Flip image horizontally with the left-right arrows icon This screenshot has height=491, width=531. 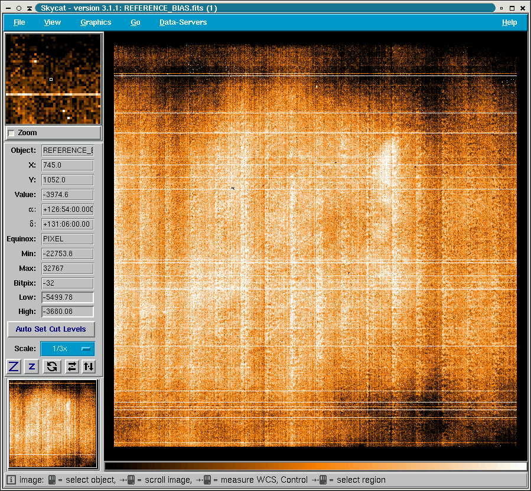(71, 366)
